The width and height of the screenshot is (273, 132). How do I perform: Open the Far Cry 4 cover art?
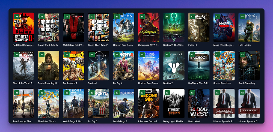[124, 65]
